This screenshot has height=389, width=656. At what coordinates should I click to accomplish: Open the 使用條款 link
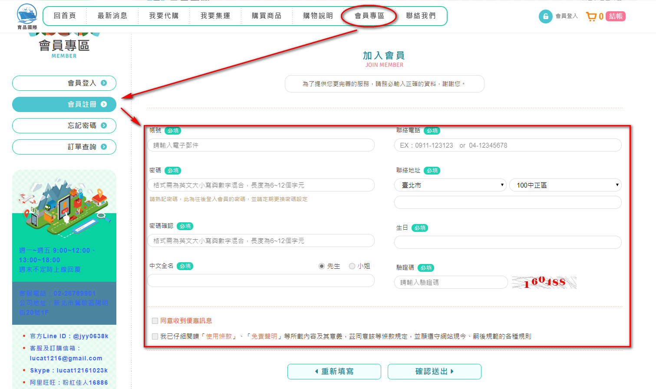coord(219,336)
